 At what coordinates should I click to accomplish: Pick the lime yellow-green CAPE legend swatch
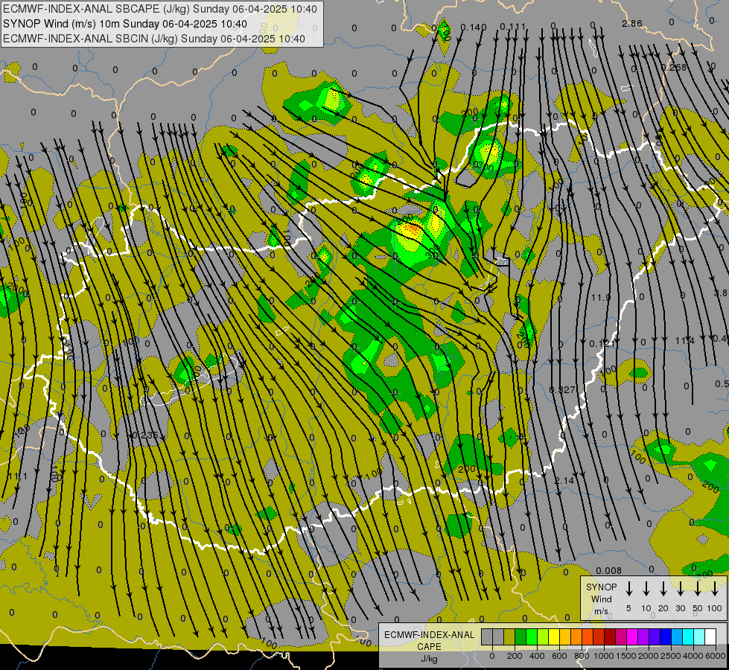click(543, 636)
